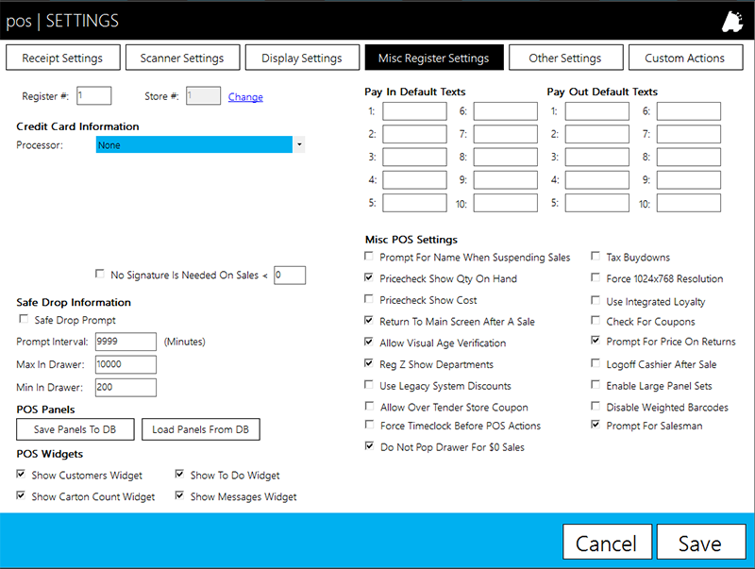Check Force 1024x768 Resolution

[x=596, y=277]
